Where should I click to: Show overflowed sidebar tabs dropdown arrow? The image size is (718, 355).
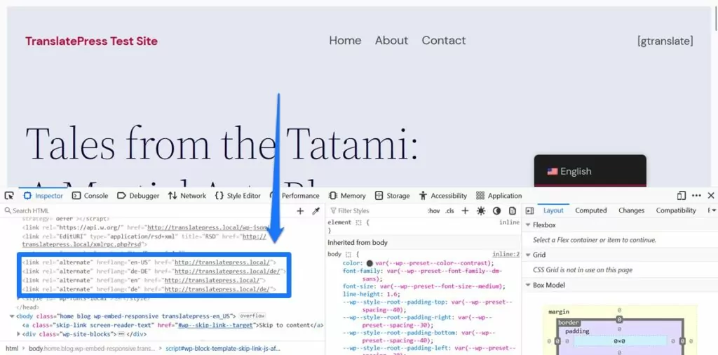712,210
